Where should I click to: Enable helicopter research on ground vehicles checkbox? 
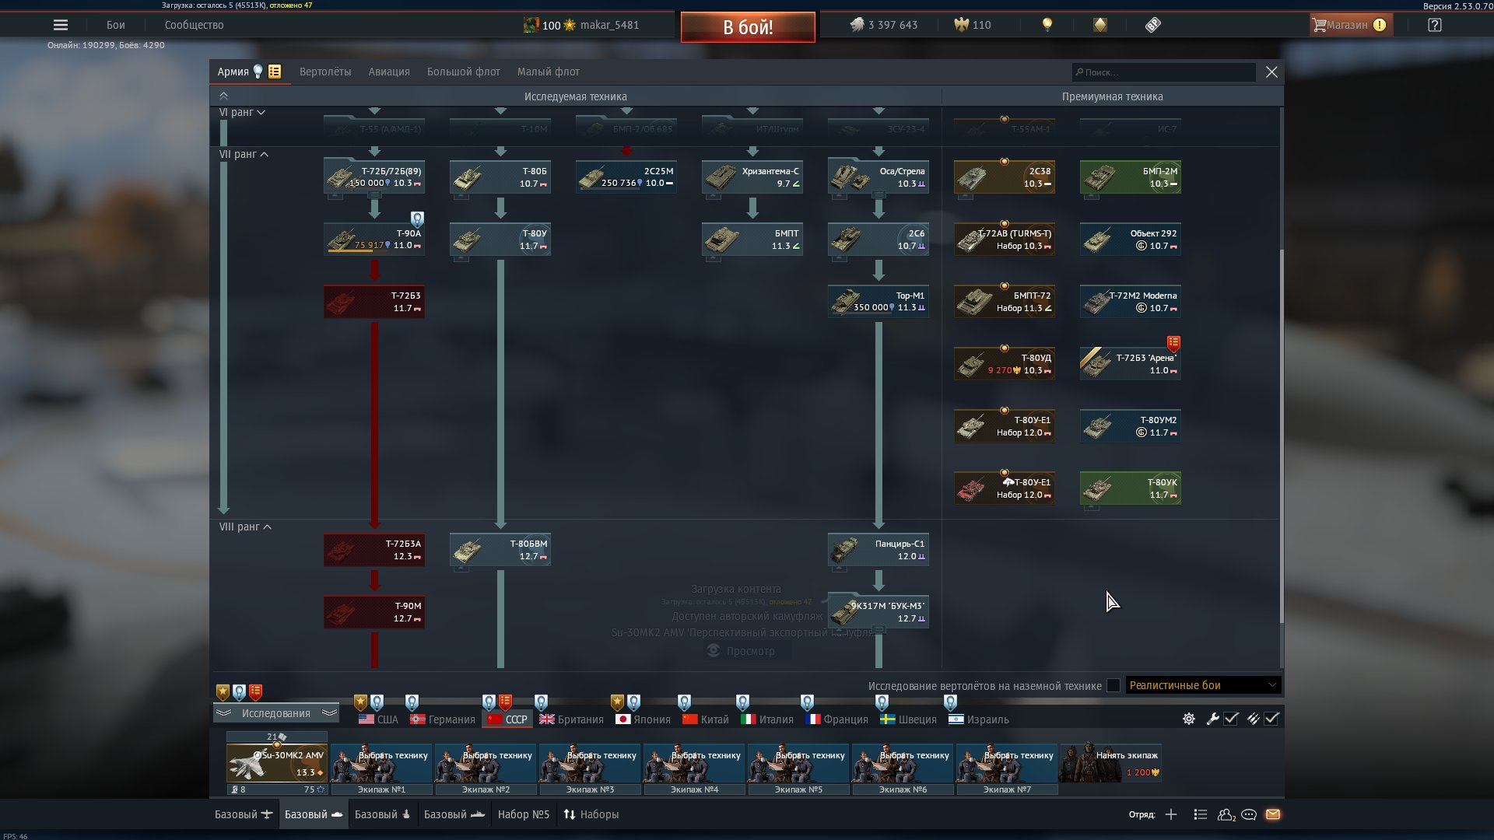click(1113, 685)
